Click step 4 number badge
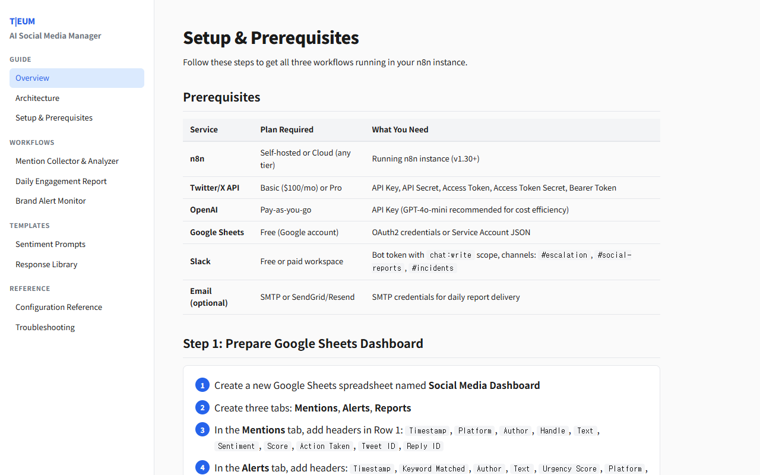Screen dimensions: 760x475 tap(202, 468)
